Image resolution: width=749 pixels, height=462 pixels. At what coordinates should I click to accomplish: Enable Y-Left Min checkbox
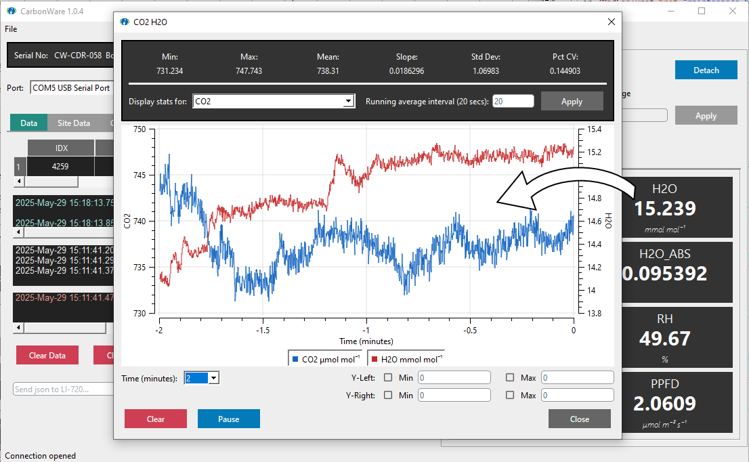coord(388,377)
